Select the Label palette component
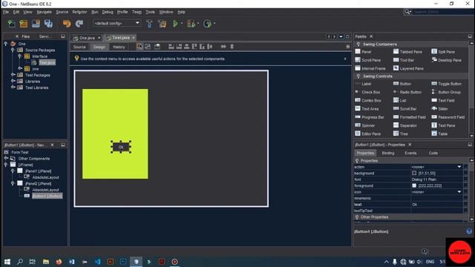Viewport: 475px width, 267px height. pos(363,84)
